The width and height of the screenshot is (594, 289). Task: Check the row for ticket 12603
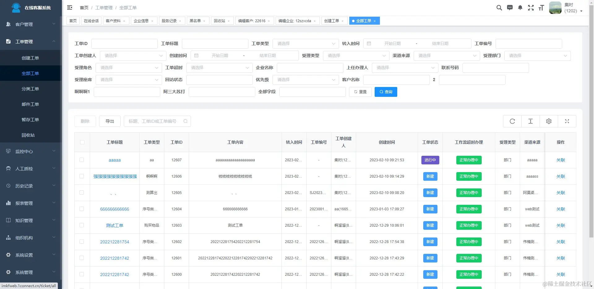pos(82,225)
